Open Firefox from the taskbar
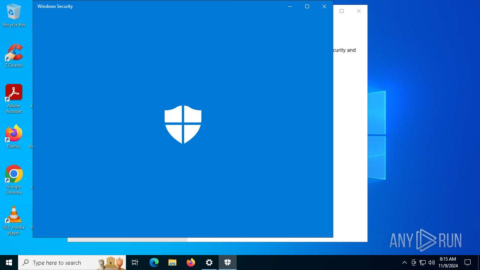This screenshot has width=480, height=270. pyautogui.click(x=191, y=262)
